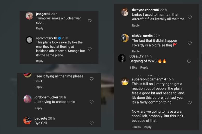This screenshot has height=134, width=202.
Task: Open badyote's profile via username
Action: (41, 118)
